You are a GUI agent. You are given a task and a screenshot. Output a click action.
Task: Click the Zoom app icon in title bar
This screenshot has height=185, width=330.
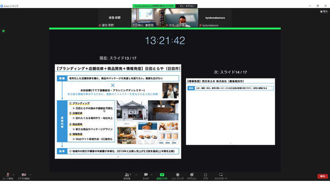(2, 6)
